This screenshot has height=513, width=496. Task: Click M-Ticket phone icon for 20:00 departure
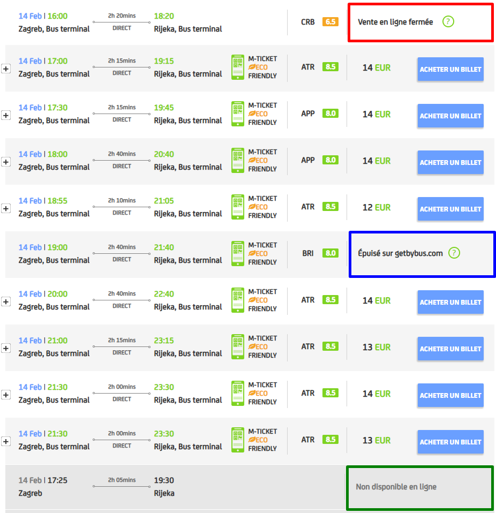(237, 300)
